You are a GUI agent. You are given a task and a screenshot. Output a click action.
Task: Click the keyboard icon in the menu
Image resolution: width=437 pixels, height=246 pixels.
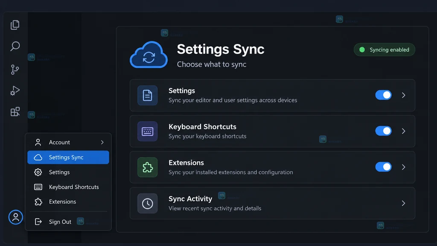(x=38, y=187)
